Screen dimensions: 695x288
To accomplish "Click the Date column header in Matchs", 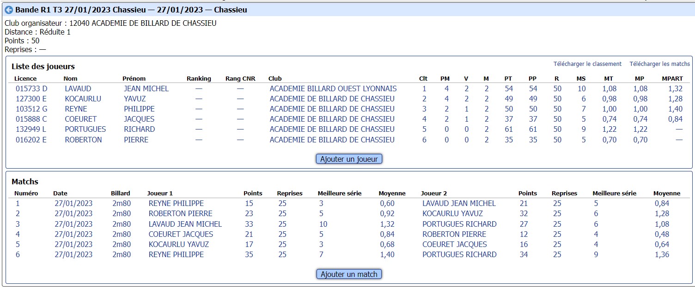I will coord(60,193).
